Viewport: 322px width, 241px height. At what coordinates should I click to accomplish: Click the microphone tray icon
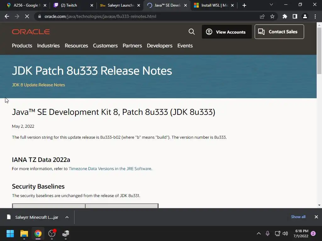coord(268,233)
